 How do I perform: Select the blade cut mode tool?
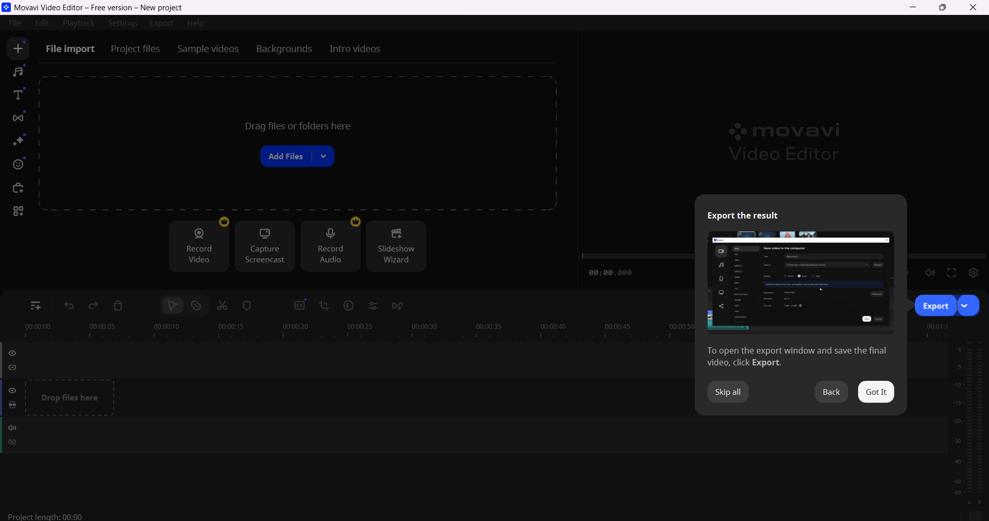pyautogui.click(x=196, y=306)
